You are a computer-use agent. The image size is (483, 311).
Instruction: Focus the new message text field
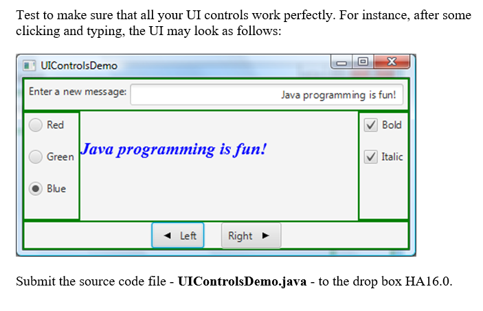coord(267,95)
